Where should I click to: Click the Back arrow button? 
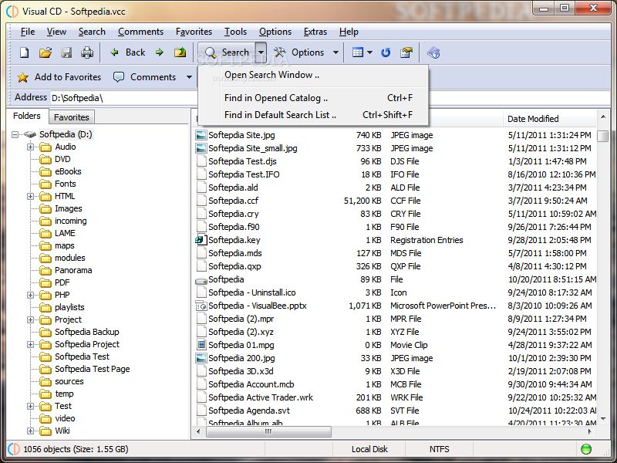tap(128, 52)
